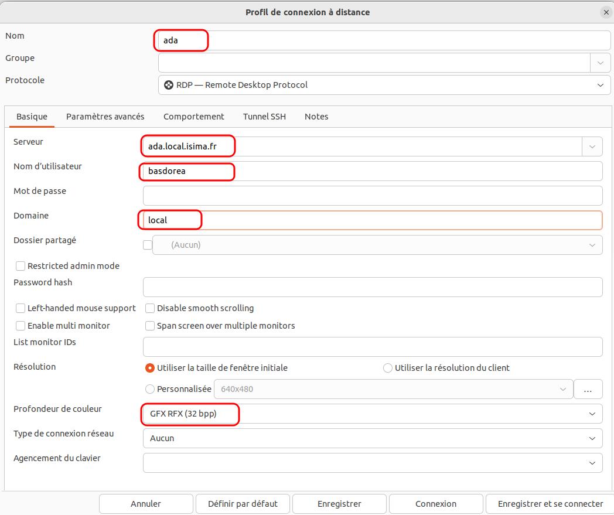Expand the Groupe combo box arrow
Screen dimensions: 614x515
[600, 63]
